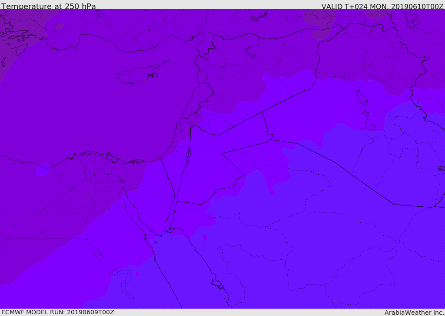
Task: Click the island of Crete at left edge
Action: point(3,62)
